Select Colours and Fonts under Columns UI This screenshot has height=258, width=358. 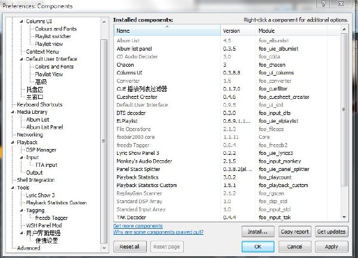(x=55, y=29)
